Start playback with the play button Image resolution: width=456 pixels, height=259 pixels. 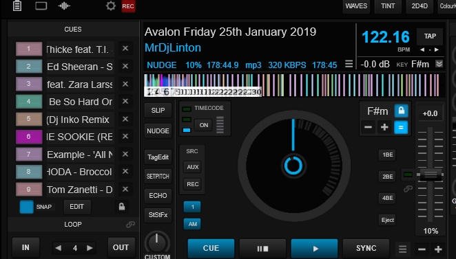pyautogui.click(x=314, y=248)
